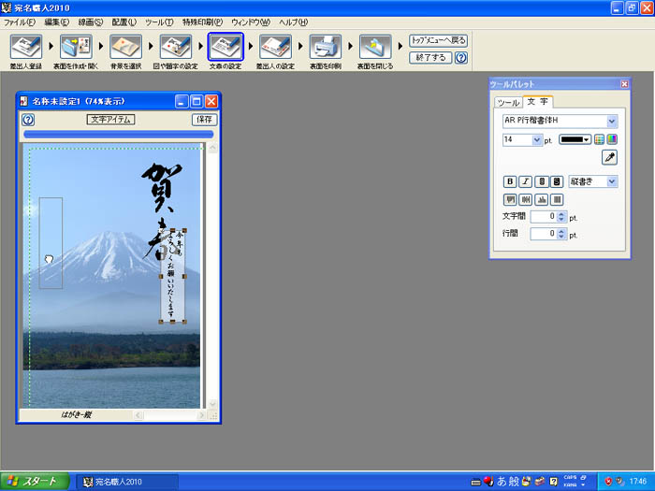
Task: Open the rainbow custom color icon
Action: tap(612, 139)
